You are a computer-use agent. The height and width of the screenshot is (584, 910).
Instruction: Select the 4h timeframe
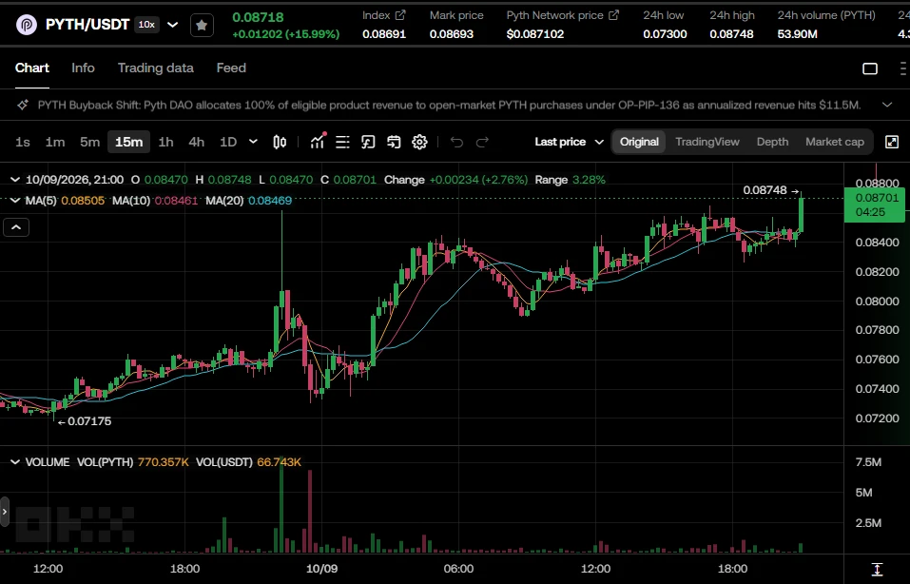(196, 142)
